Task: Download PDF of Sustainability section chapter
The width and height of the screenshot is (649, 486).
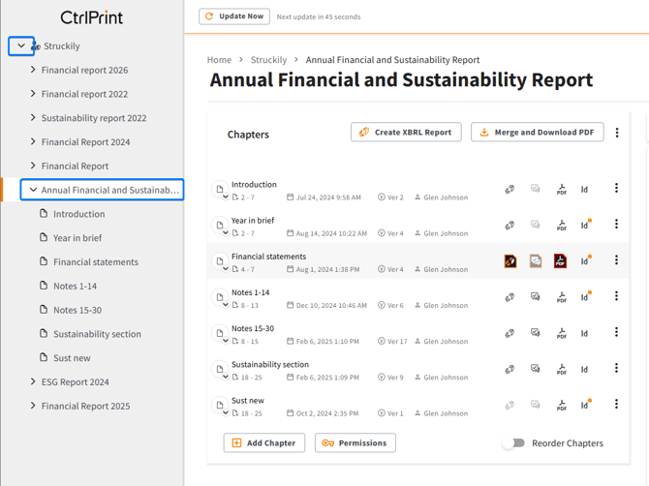Action: pos(561,369)
